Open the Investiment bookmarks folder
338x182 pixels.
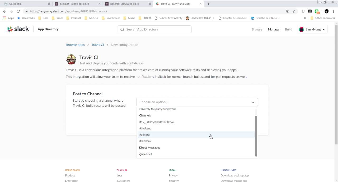[111, 18]
